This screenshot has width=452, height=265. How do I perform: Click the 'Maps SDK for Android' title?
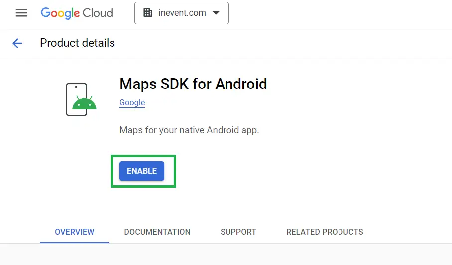click(x=193, y=84)
